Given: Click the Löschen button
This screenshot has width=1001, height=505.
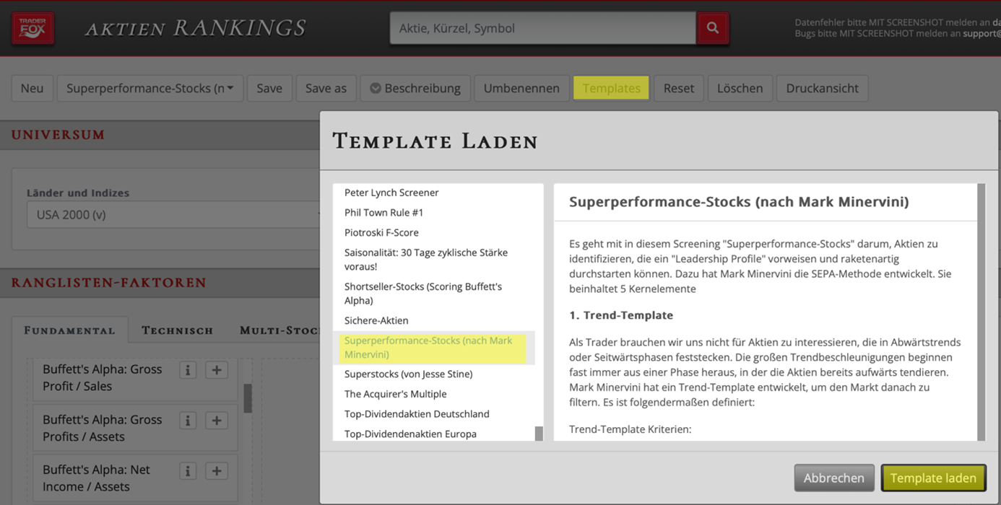Looking at the screenshot, I should click(740, 88).
